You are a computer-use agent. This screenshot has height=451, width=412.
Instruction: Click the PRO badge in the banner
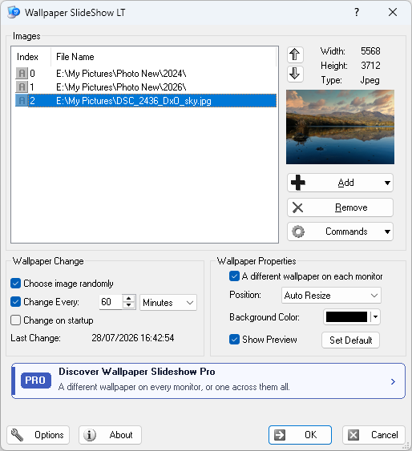[36, 381]
